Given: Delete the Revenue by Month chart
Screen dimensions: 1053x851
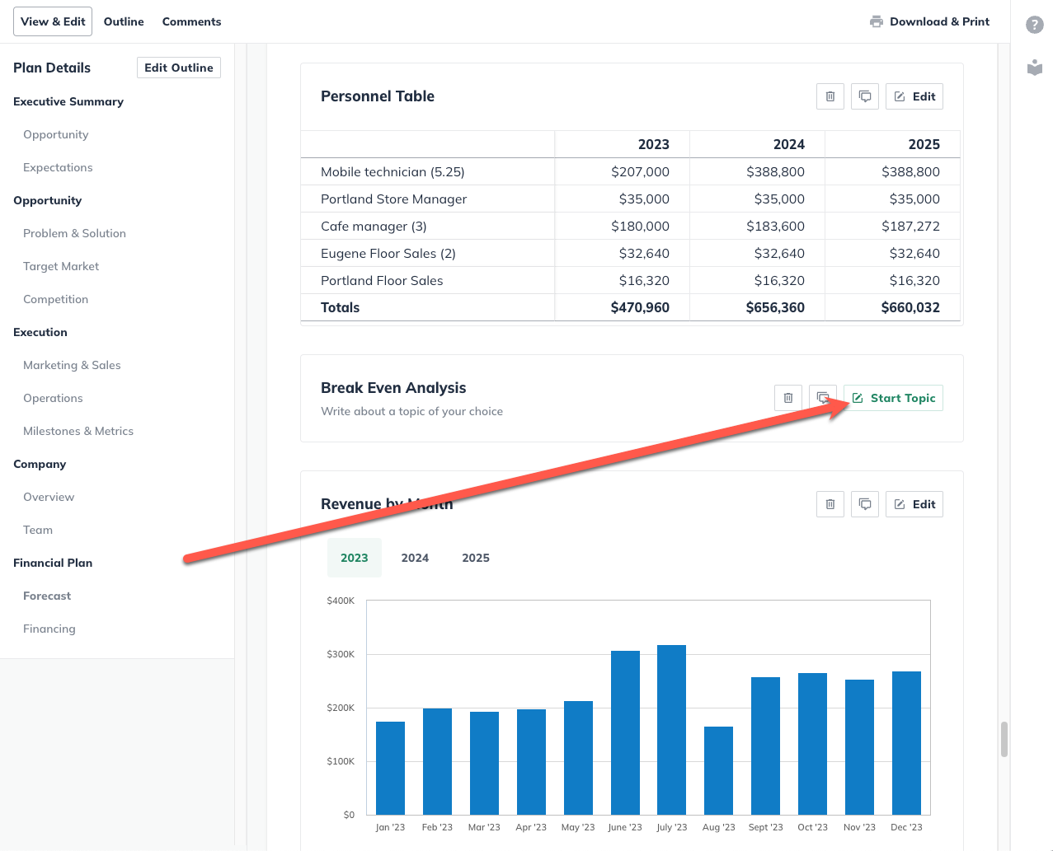Looking at the screenshot, I should point(830,504).
